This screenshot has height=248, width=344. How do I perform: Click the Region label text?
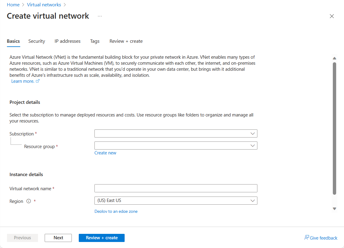pos(16,201)
